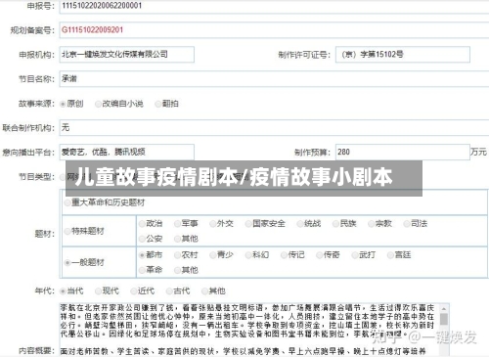The width and height of the screenshot is (489, 357).
Task: Select the 传记 radio option
Action: [284, 255]
